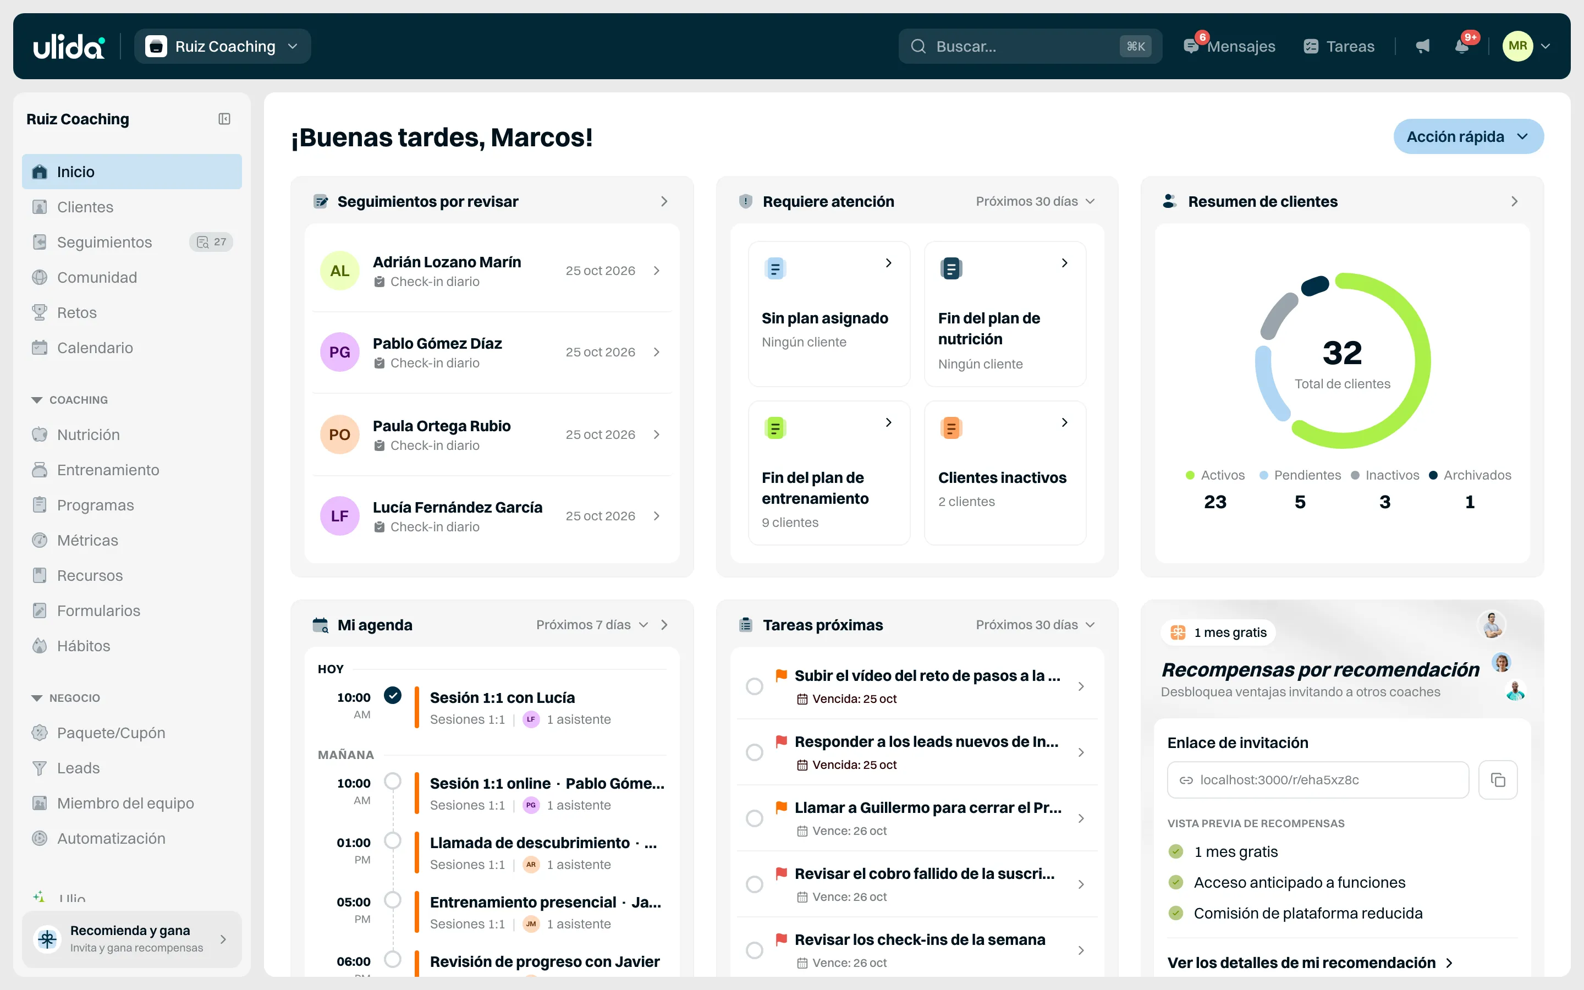Open Nutrición in sidebar
Screen dimensions: 1584x990
(131, 435)
